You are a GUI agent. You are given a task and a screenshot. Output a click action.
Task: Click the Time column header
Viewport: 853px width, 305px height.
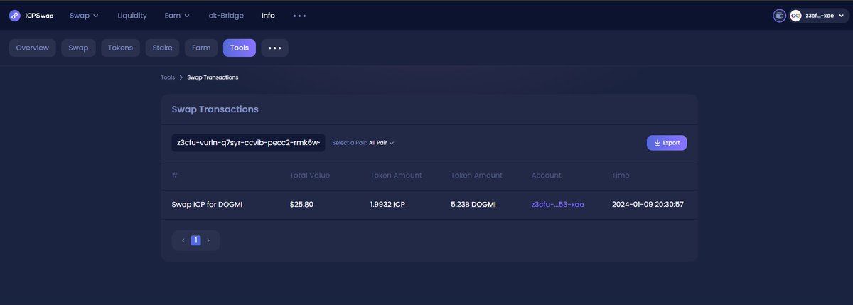(x=621, y=176)
